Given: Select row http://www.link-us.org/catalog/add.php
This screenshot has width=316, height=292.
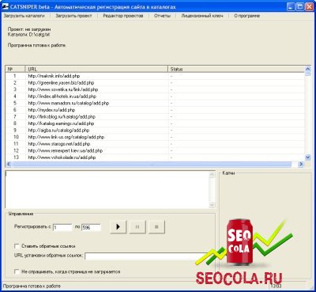Looking at the screenshot, I should (x=155, y=137).
